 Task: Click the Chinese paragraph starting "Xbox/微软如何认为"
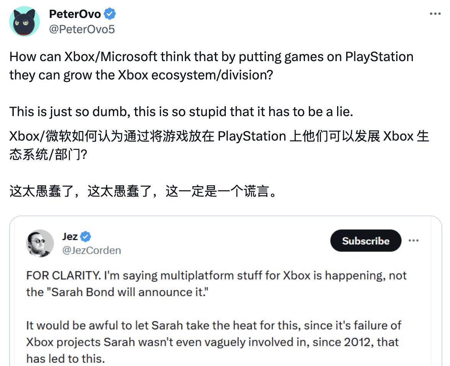[x=219, y=146]
